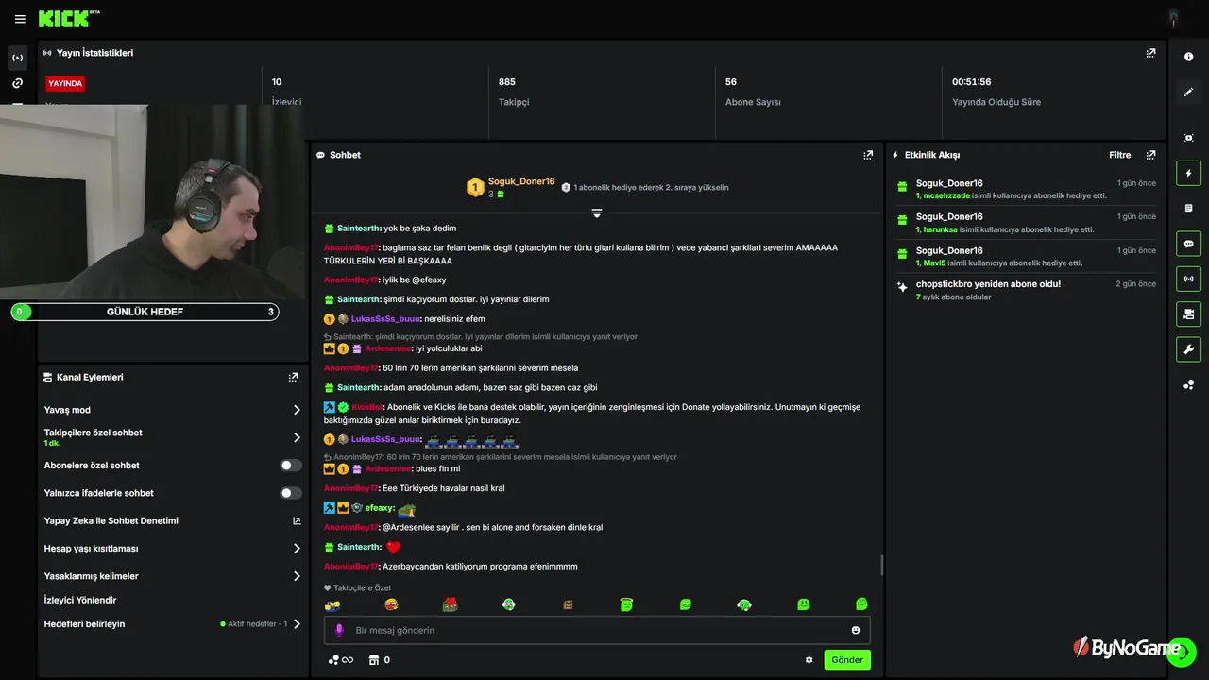Viewport: 1209px width, 680px height.
Task: Click the red heart message from Saintearth
Action: (x=394, y=547)
